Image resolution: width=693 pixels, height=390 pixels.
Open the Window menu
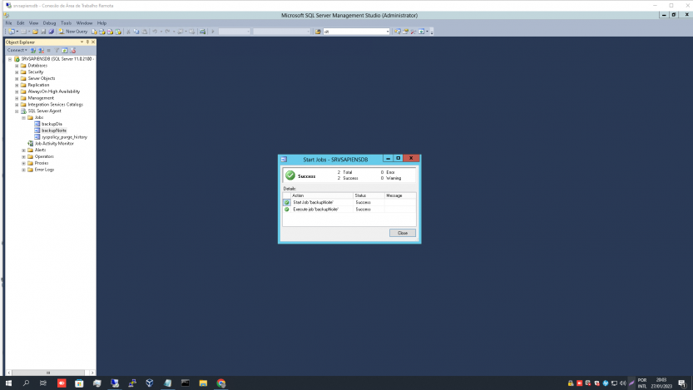(x=84, y=23)
